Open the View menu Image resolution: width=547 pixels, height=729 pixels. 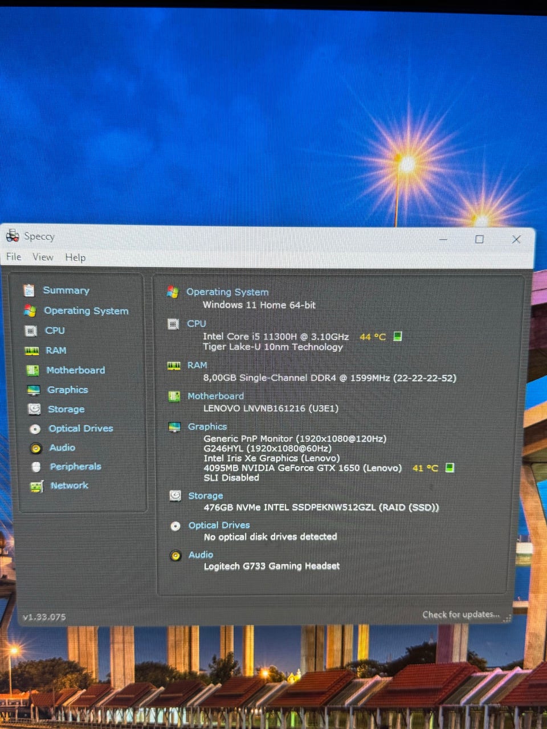43,257
